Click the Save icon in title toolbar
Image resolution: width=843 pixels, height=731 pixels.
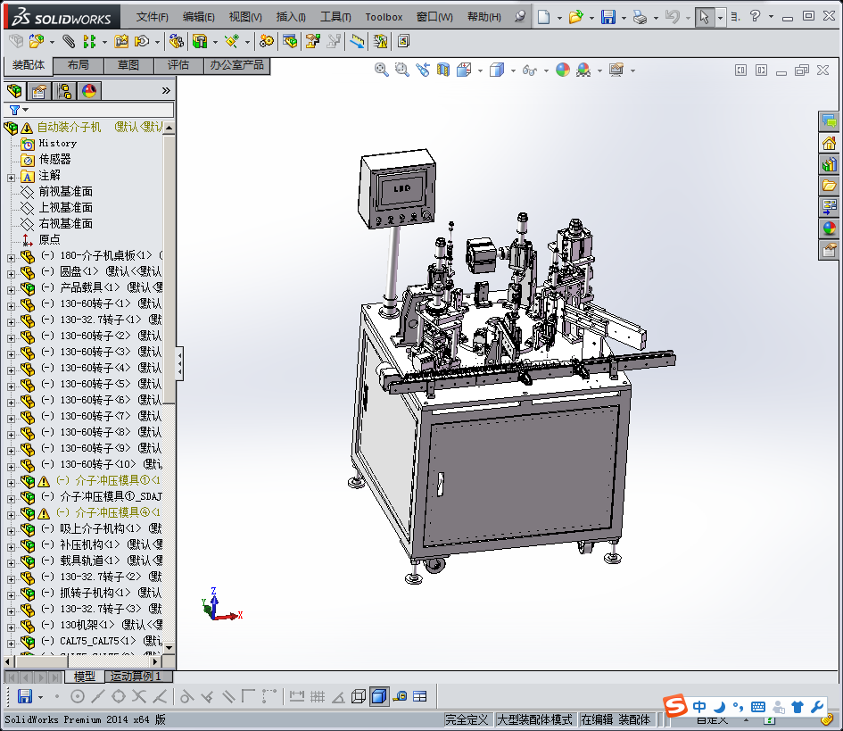[x=608, y=17]
